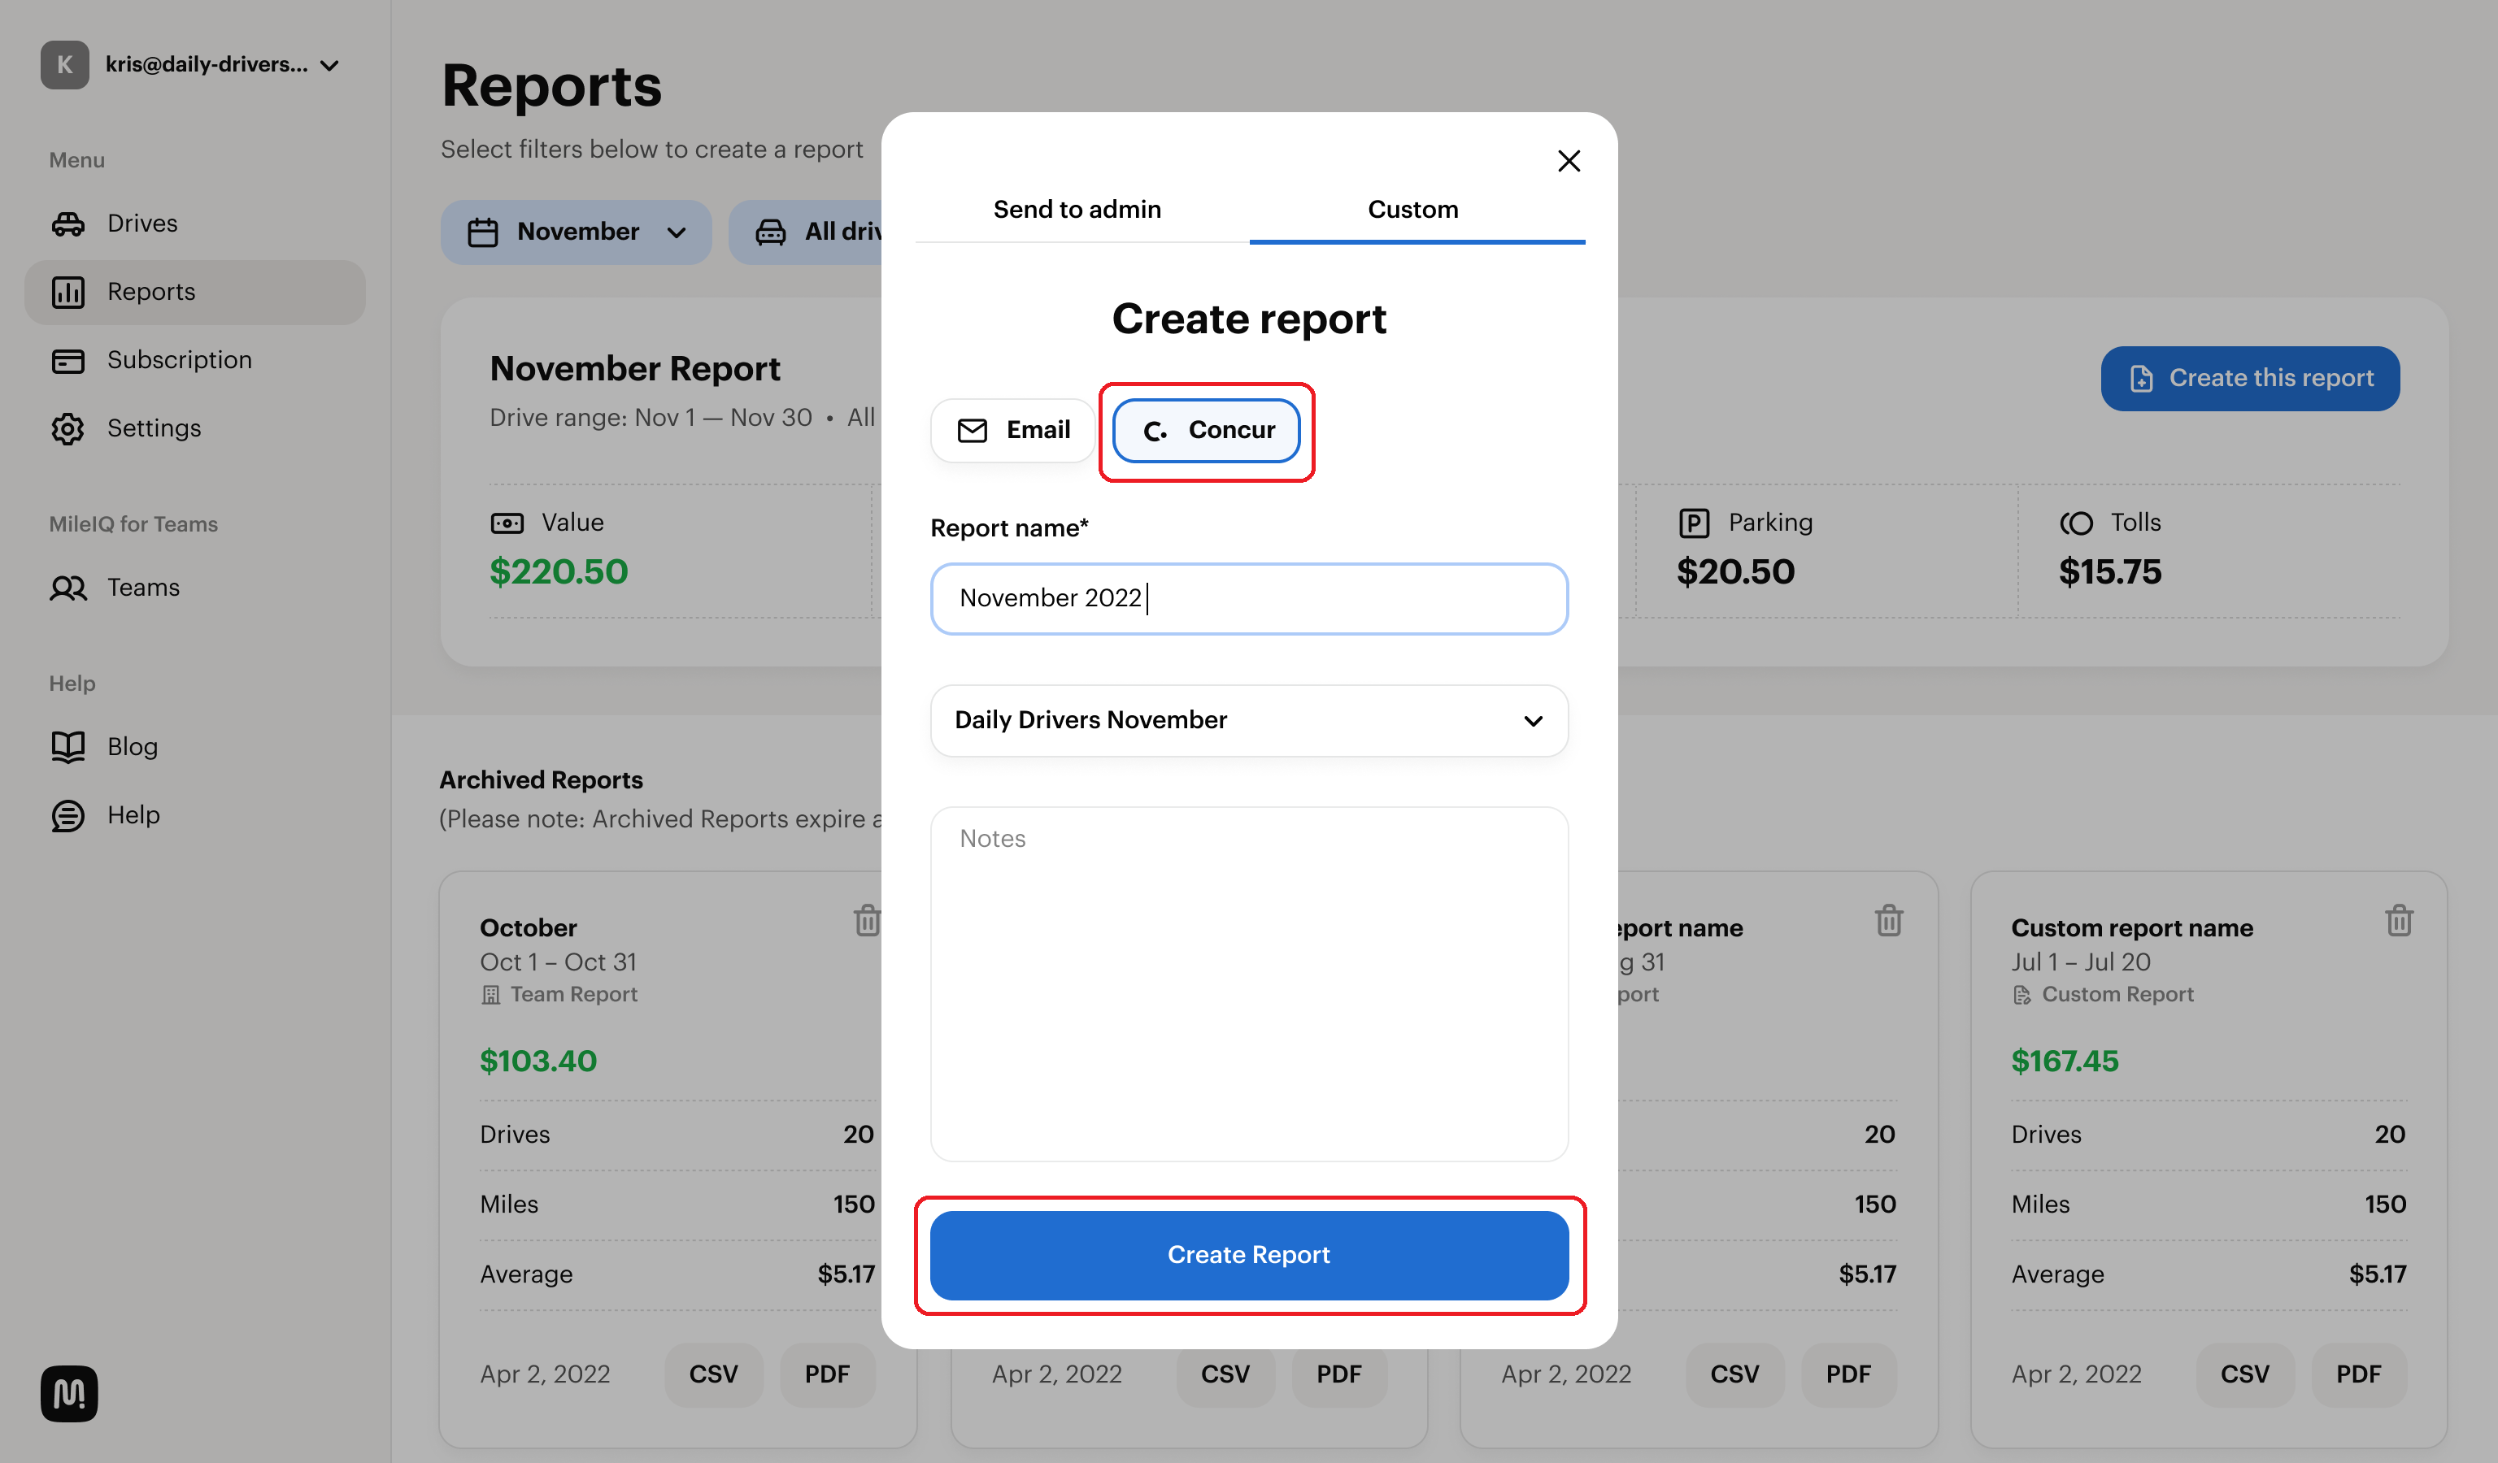Click the Team Report type label
Viewport: 2498px width, 1463px height.
574,993
